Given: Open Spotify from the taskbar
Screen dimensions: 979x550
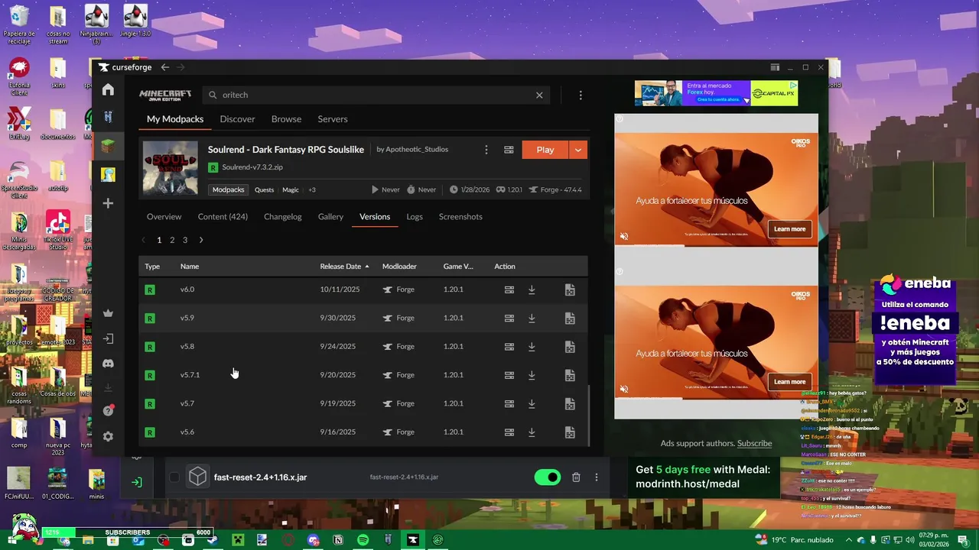Looking at the screenshot, I should click(363, 540).
